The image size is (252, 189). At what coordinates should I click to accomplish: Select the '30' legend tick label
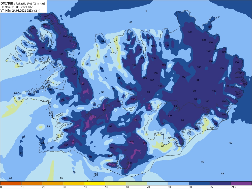pos(65,187)
